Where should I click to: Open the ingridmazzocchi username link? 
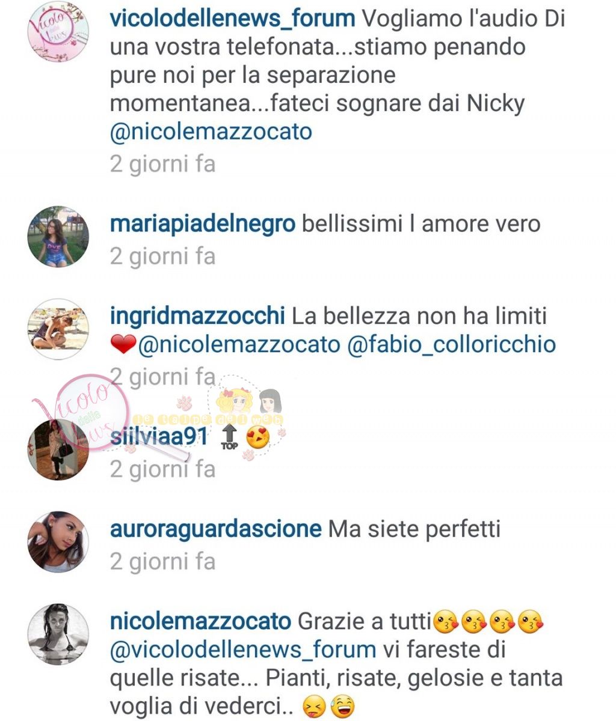tap(197, 315)
